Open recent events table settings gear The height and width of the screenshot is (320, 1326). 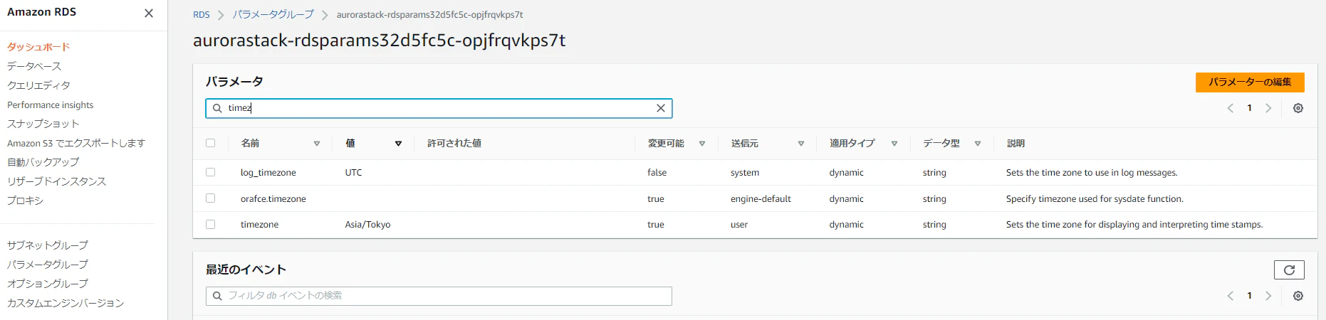1298,296
